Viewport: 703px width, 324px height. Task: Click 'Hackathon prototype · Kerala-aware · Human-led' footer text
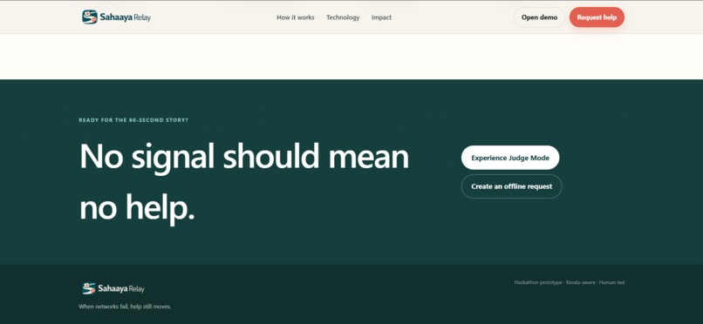click(x=570, y=282)
